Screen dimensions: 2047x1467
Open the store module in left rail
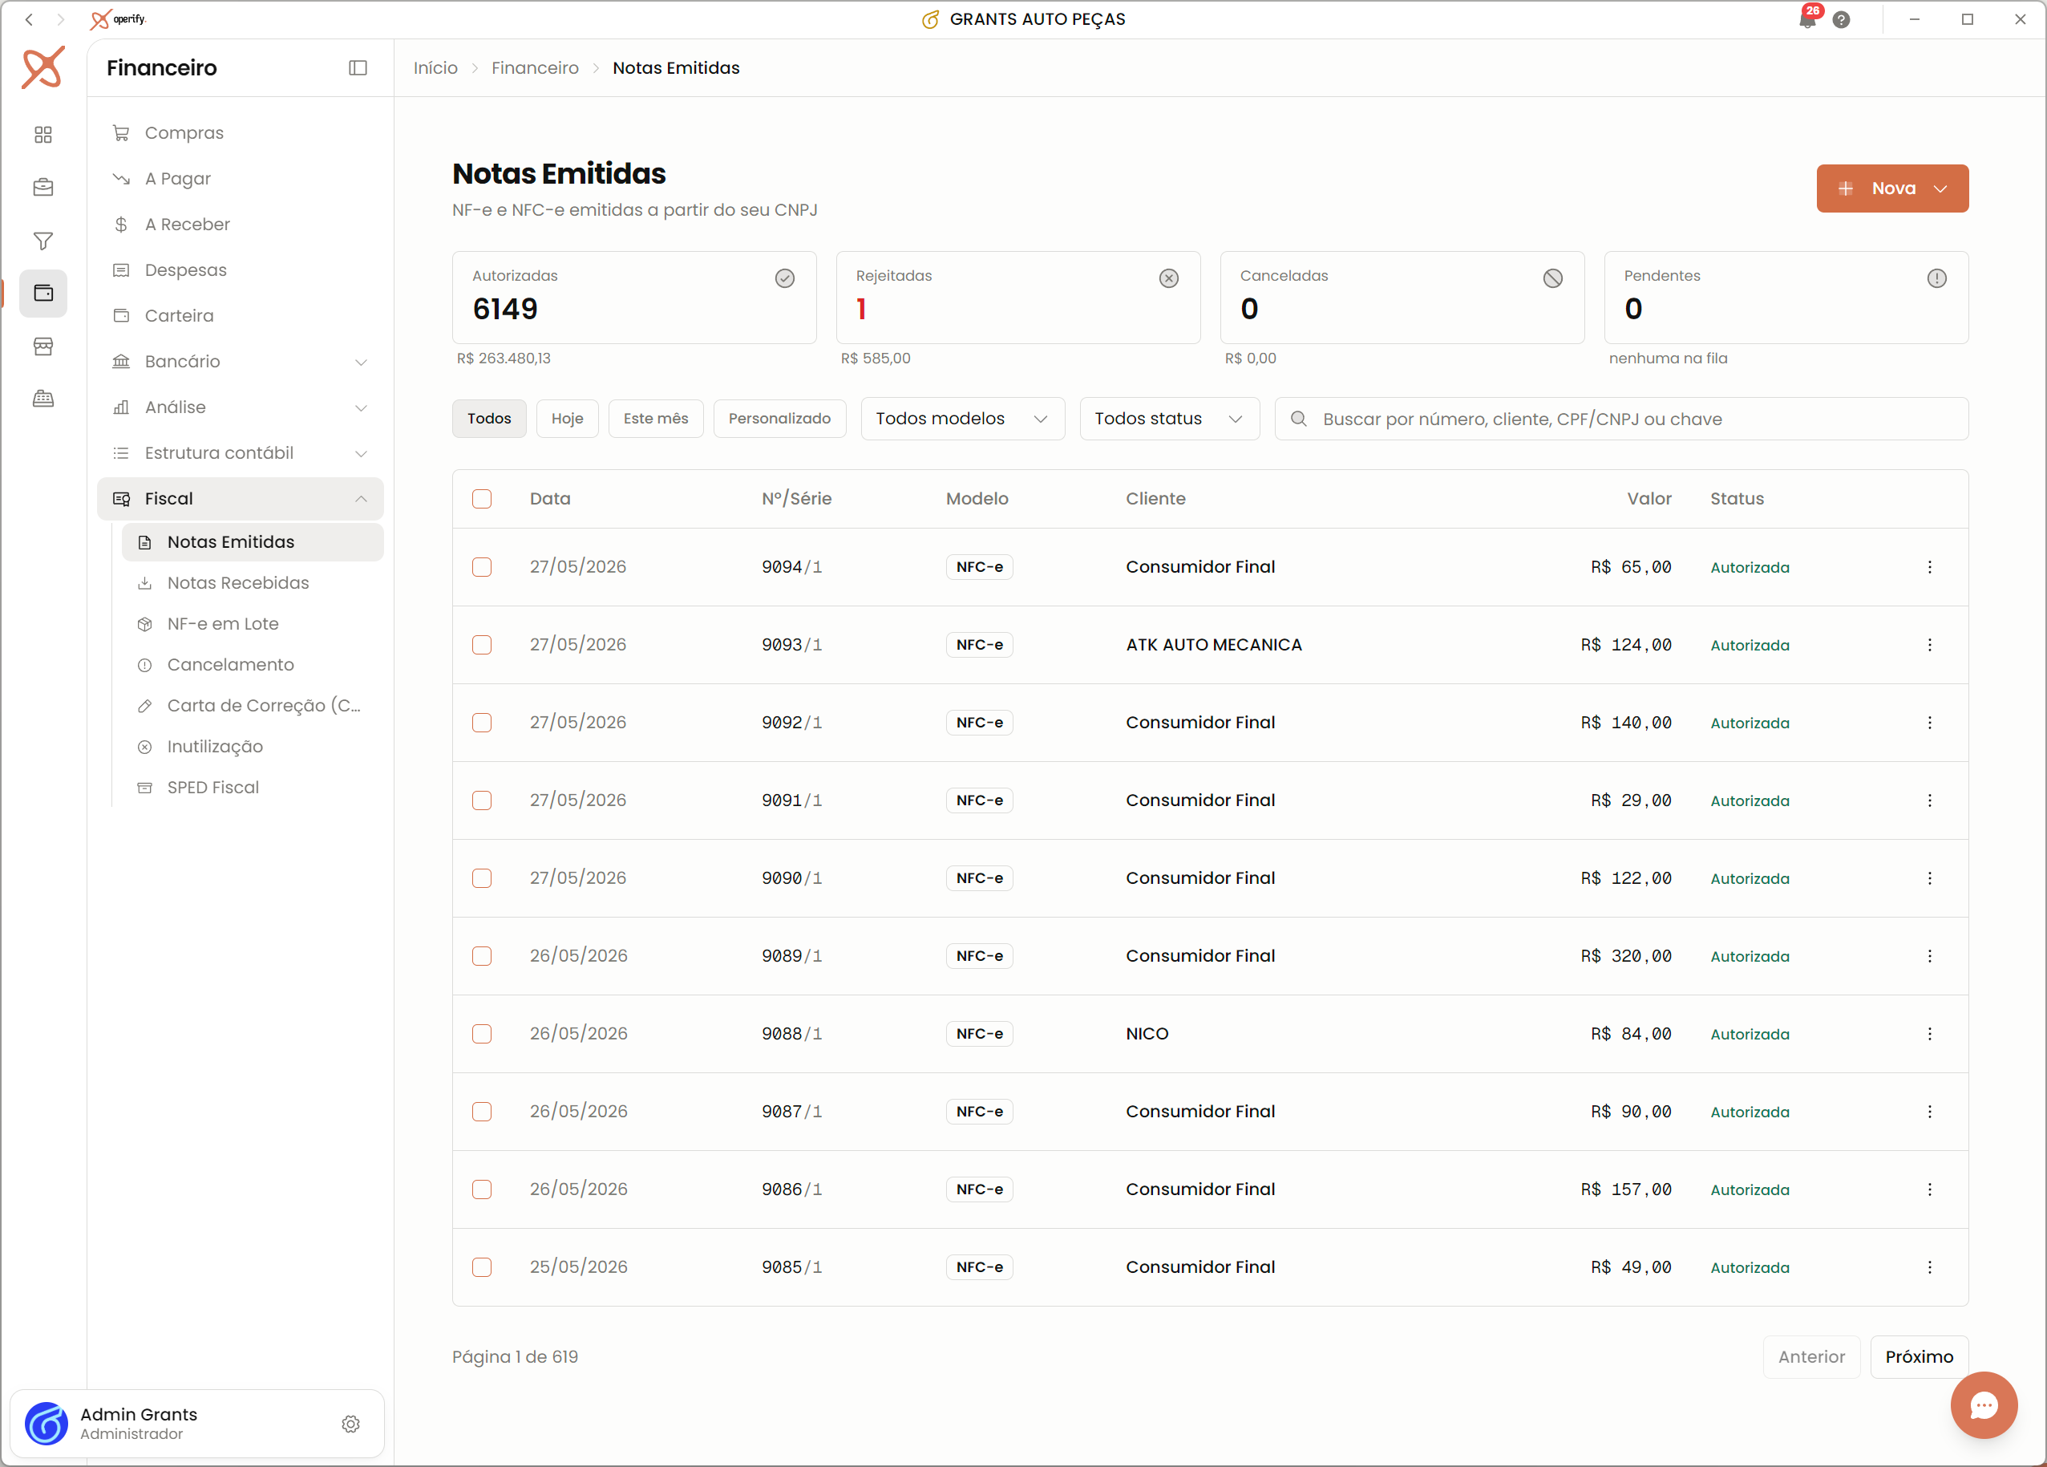(x=43, y=346)
